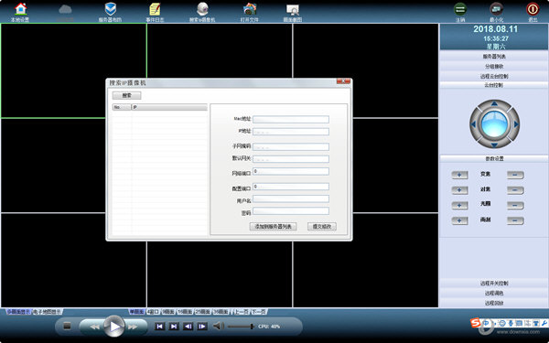
Task: Click the IP column header in camera list
Action: 169,107
